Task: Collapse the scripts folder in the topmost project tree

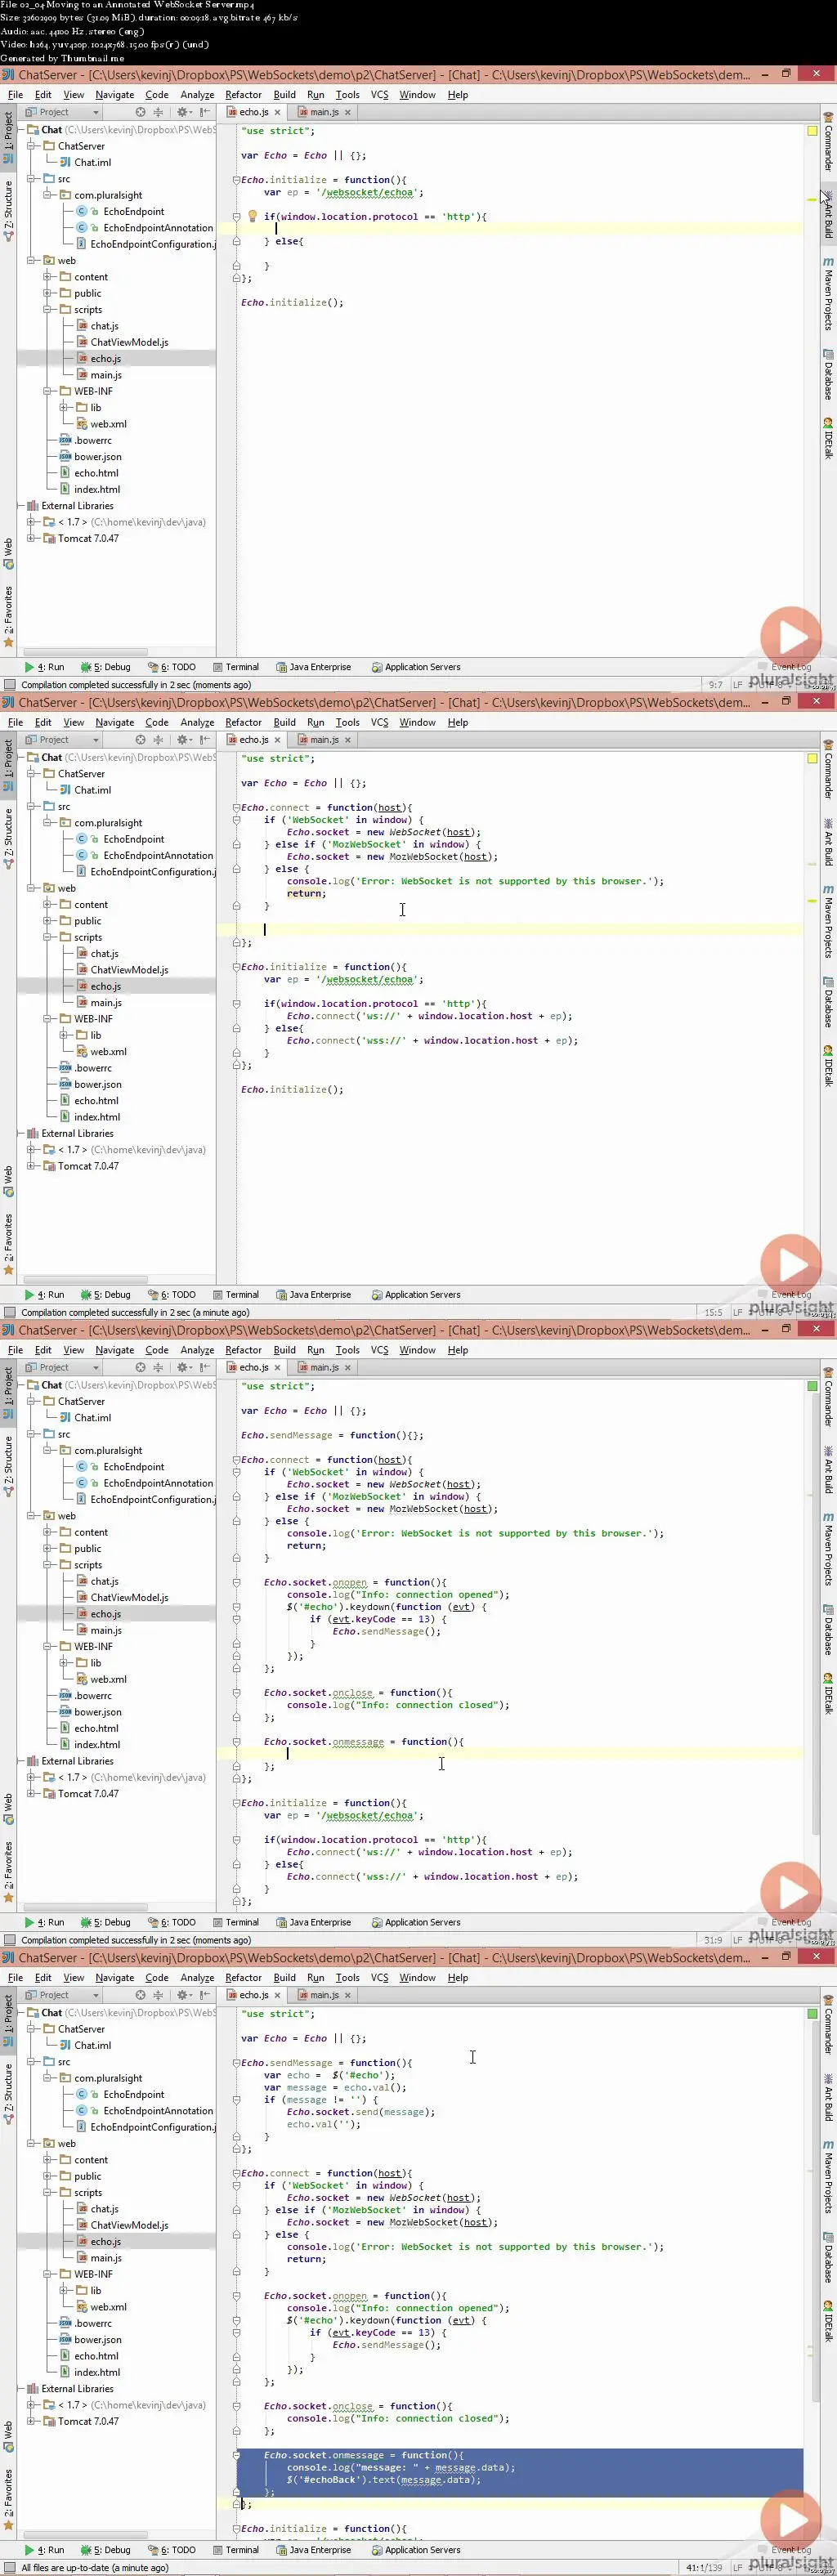Action: pos(47,310)
